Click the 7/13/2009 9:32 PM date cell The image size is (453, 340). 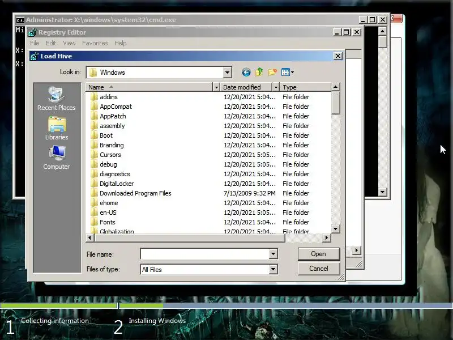click(250, 193)
